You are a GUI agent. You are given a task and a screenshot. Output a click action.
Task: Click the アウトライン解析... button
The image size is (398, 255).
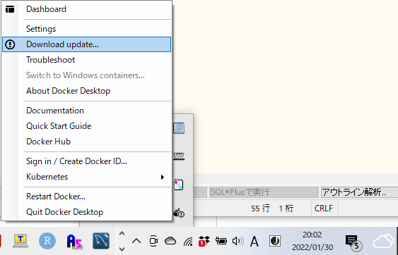[x=359, y=192]
